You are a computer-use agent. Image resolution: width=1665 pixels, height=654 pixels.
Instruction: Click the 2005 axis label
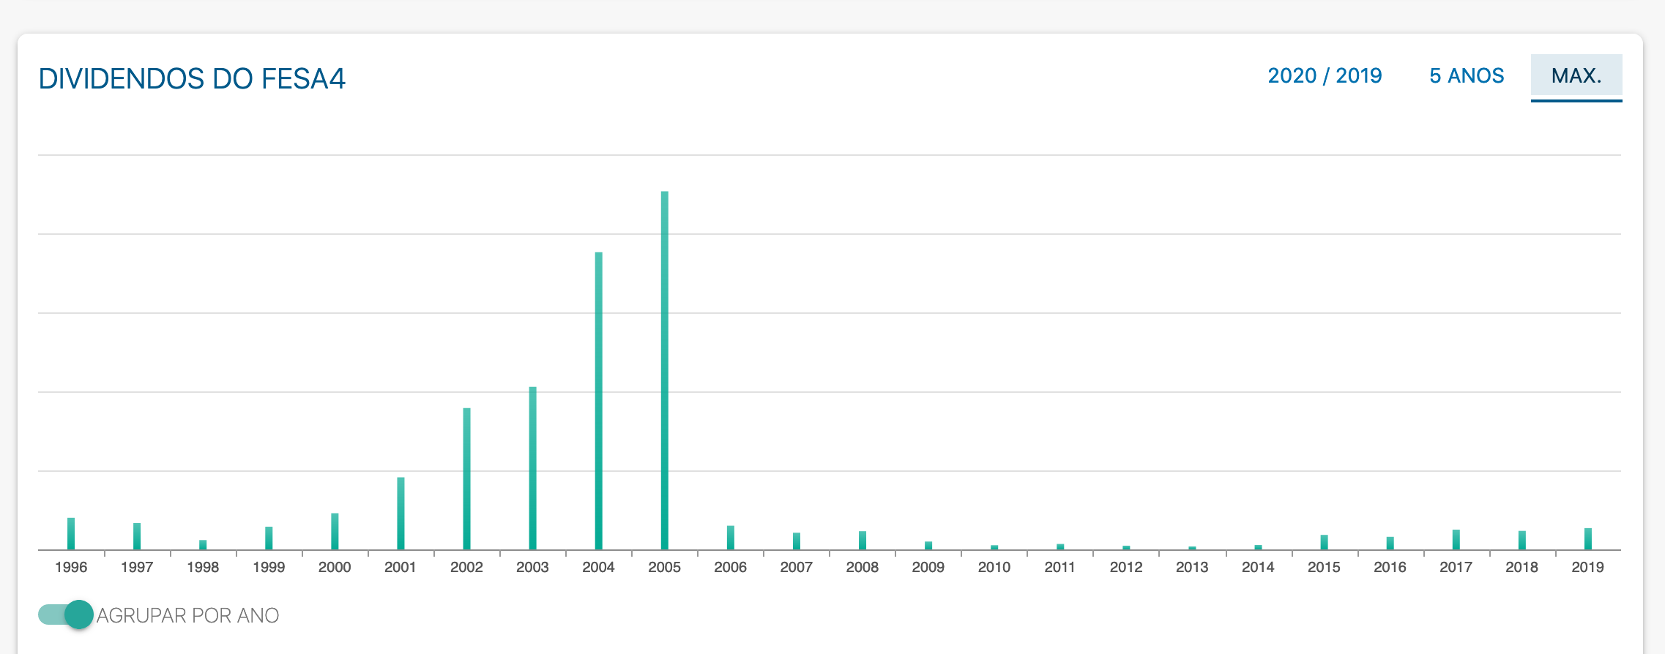click(665, 567)
